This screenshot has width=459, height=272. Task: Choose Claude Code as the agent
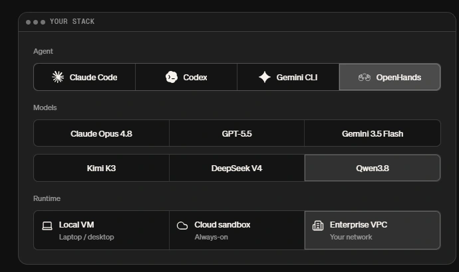click(84, 77)
